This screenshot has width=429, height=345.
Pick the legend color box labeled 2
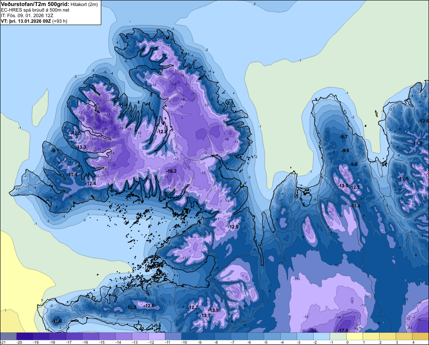(x=387, y=336)
